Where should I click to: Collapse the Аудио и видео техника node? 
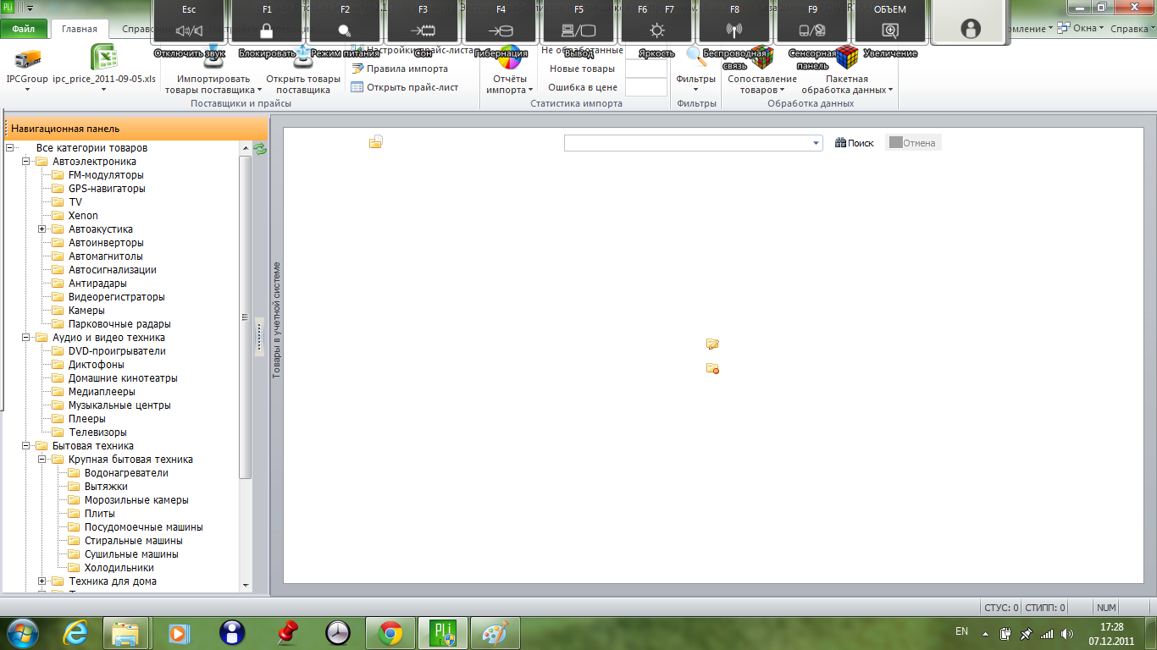point(25,338)
